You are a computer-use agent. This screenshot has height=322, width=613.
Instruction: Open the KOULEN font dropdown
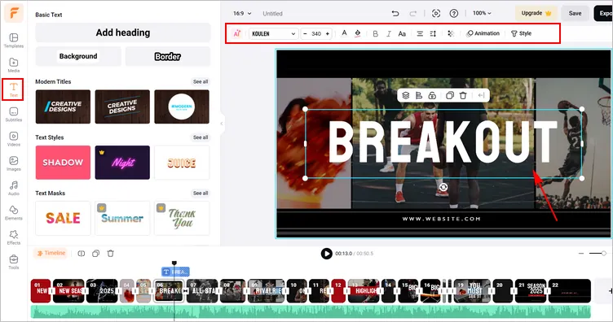(274, 34)
